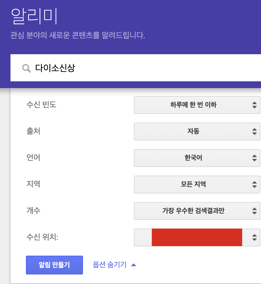Collapse options via 옵션 숨기기 link
261x284 pixels.
110,265
